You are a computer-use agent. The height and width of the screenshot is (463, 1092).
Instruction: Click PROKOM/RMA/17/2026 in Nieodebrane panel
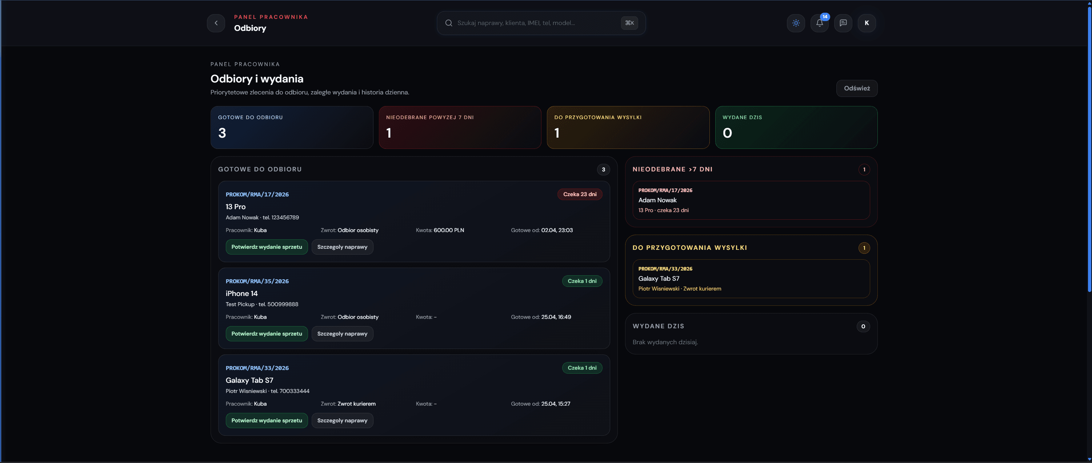665,190
